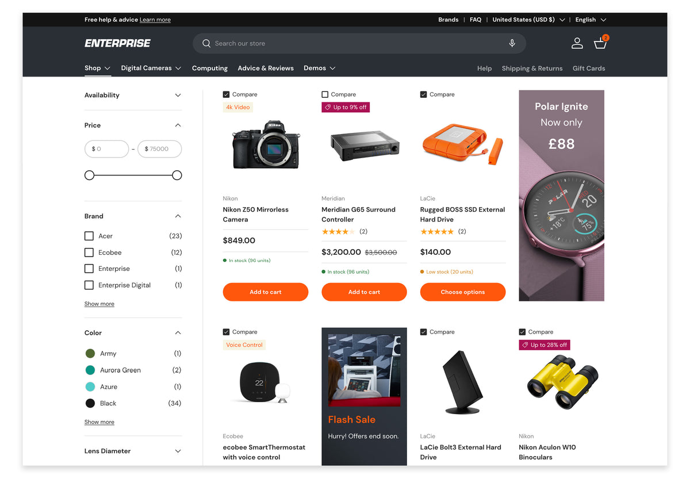Click the Learn more link

point(155,20)
